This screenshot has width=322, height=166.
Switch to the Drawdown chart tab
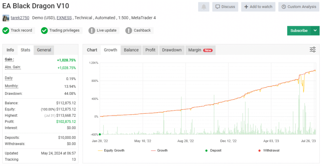click(172, 50)
